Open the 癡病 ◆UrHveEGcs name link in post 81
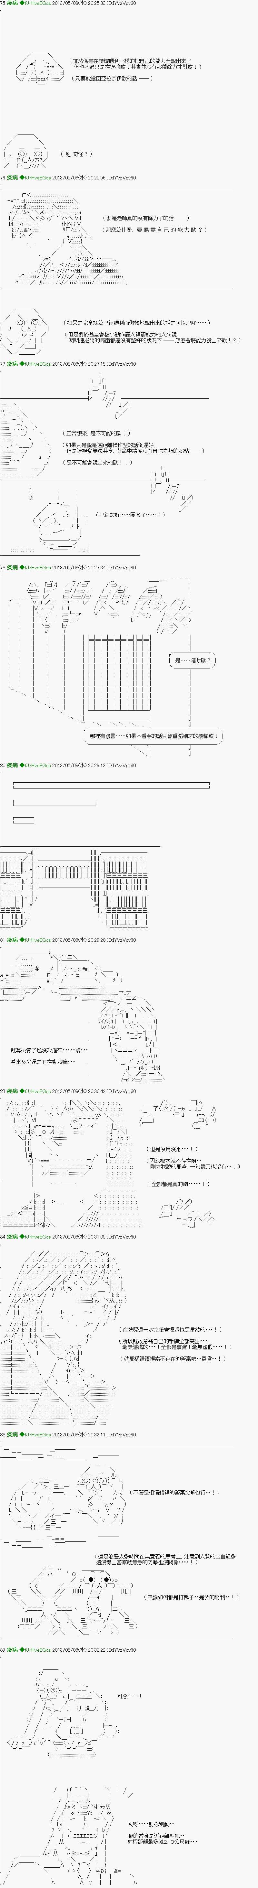This screenshot has height=1888, width=258. click(x=28, y=940)
